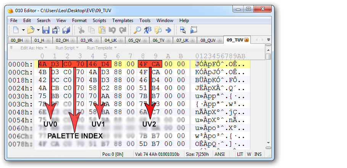Click the Size: 7|250h status field
Screen dimensions: 347x168
197,154
